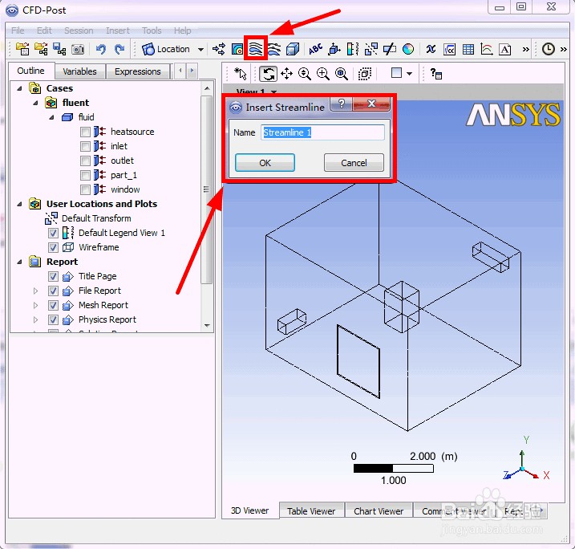Viewport: 575px width, 549px height.
Task: Click the Instance Transform icon
Action: (x=371, y=49)
